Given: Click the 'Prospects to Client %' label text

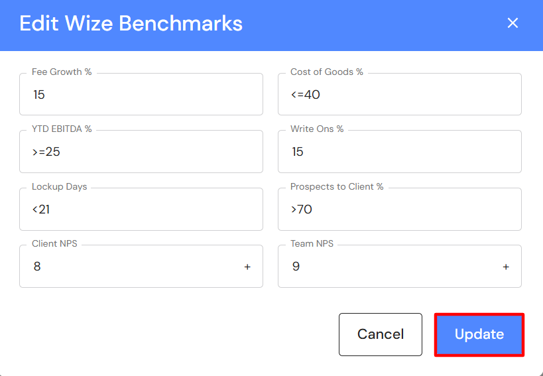Looking at the screenshot, I should 337,186.
